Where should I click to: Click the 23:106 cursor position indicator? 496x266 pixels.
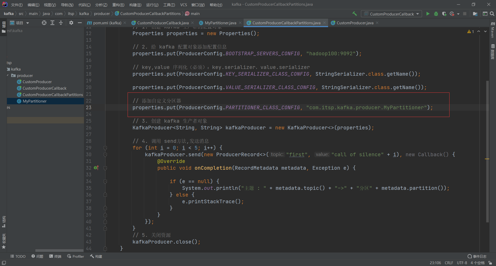pos(435,263)
